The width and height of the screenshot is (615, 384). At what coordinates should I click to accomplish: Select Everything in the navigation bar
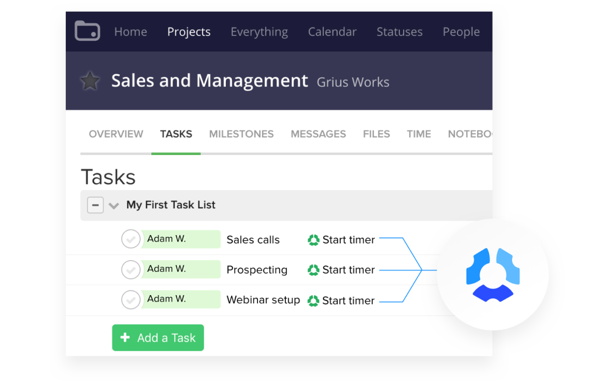[x=259, y=32]
